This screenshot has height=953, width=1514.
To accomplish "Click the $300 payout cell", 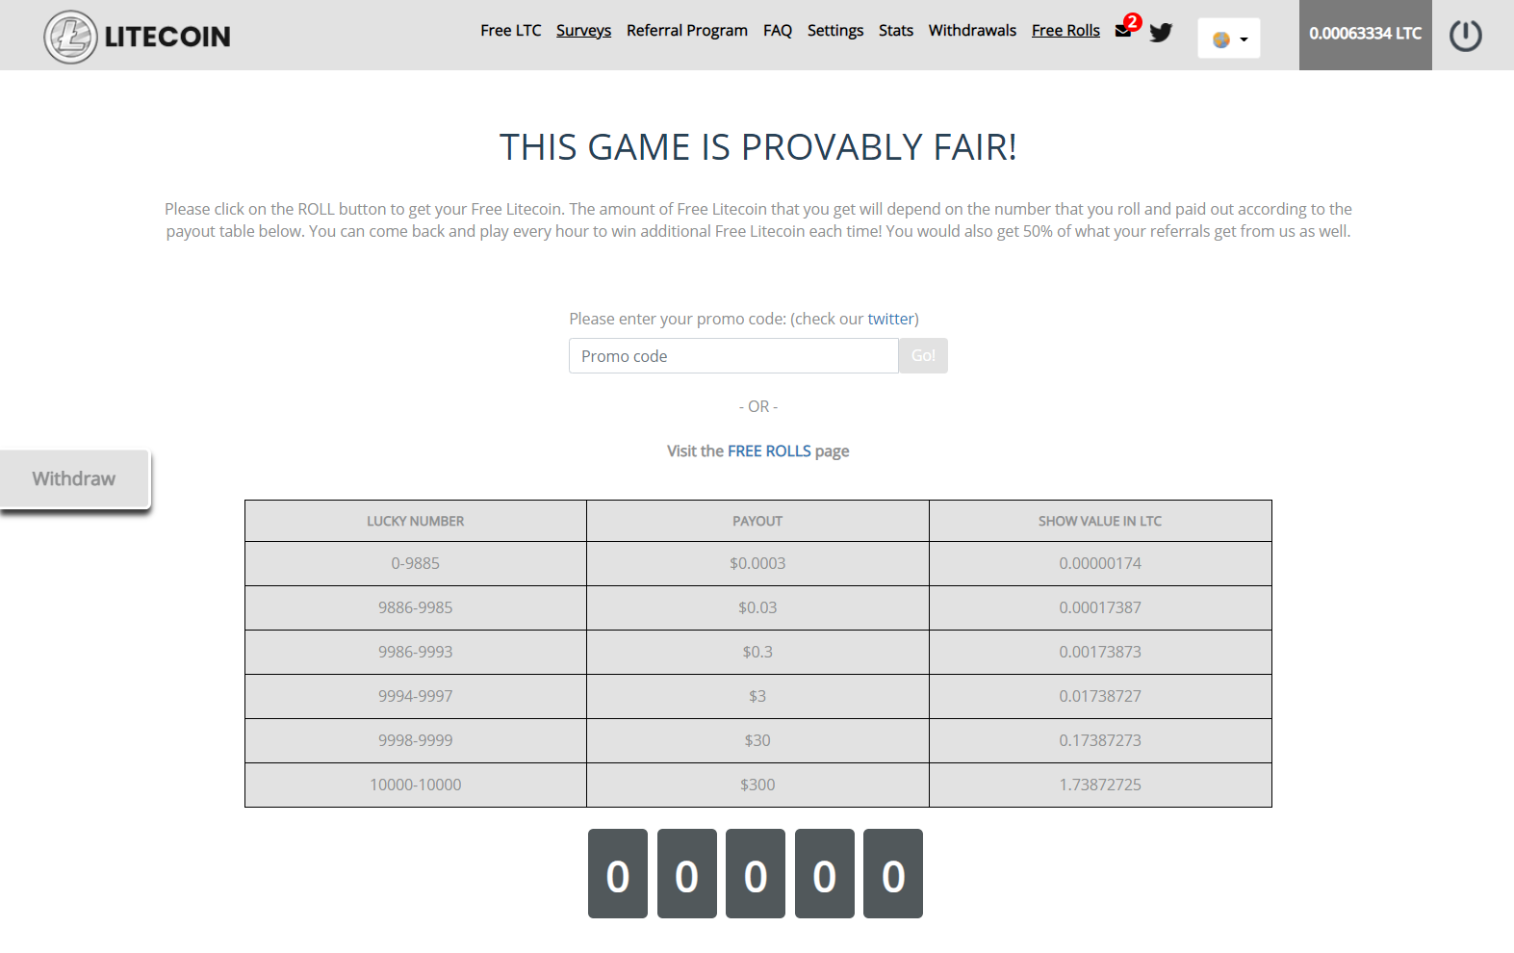I will click(x=757, y=785).
